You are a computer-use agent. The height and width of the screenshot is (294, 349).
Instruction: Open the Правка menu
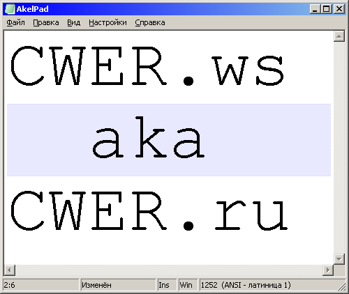click(46, 22)
